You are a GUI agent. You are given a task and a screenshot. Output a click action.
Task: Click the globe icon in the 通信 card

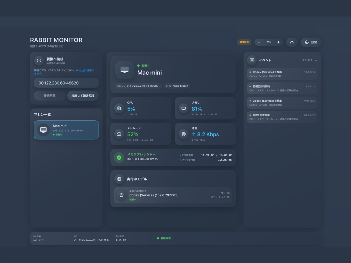tap(184, 134)
